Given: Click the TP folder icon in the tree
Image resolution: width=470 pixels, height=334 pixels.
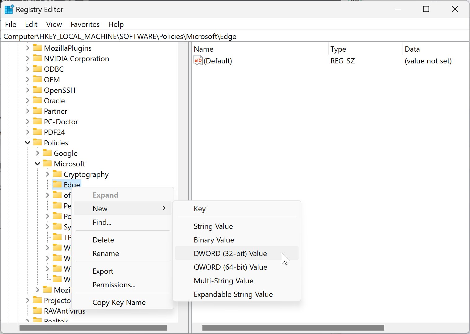Looking at the screenshot, I should [x=57, y=237].
